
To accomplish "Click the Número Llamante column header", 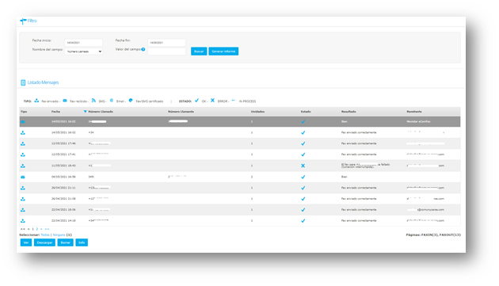I will click(181, 112).
